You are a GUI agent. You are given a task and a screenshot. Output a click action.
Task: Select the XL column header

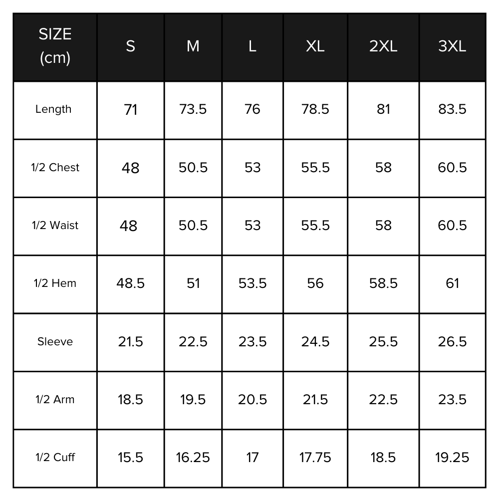pos(315,46)
